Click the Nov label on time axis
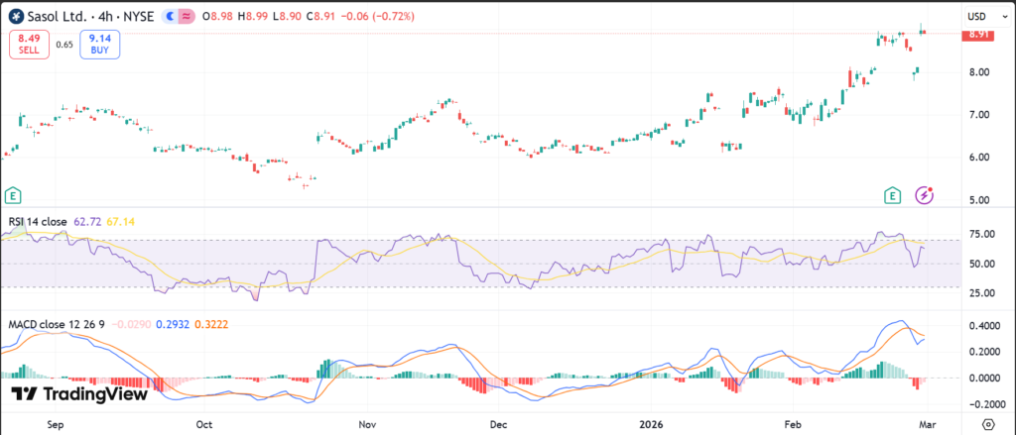 pyautogui.click(x=366, y=424)
